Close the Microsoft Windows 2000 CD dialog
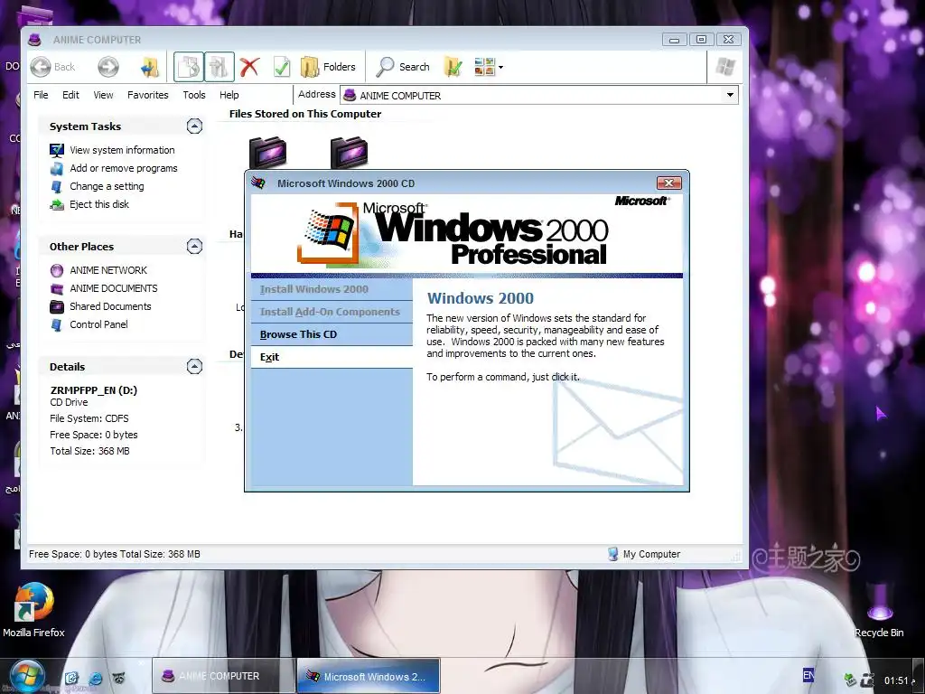This screenshot has height=694, width=925. coord(669,183)
